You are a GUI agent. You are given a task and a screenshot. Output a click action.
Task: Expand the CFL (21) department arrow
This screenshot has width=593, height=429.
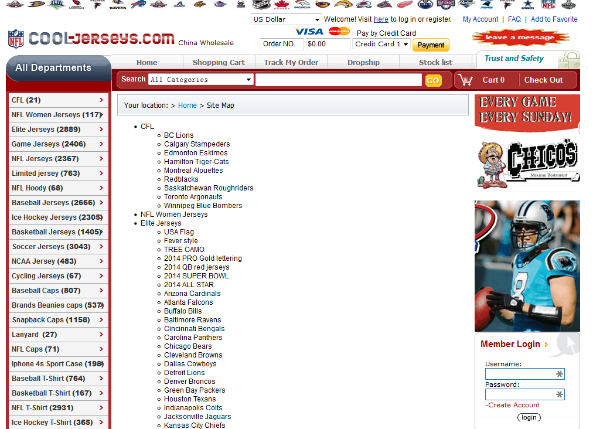[101, 100]
